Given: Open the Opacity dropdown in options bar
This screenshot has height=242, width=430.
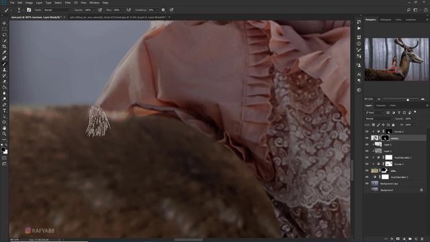Looking at the screenshot, I should [x=94, y=10].
